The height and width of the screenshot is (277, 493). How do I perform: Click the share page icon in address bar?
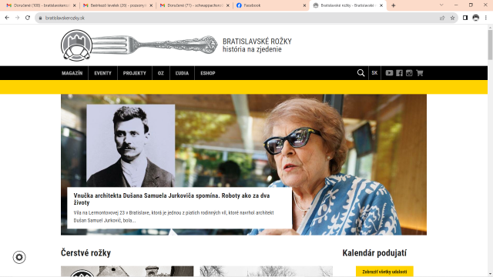tap(442, 18)
